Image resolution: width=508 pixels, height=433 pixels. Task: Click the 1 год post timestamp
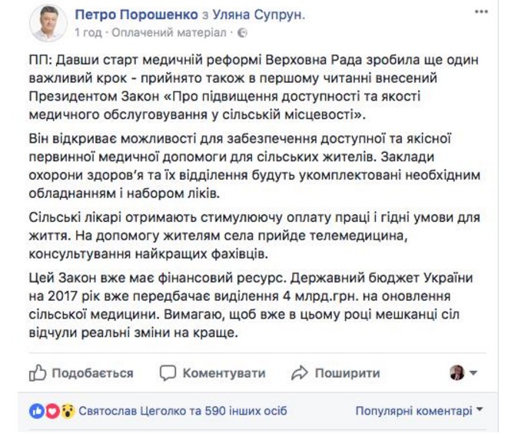pos(88,33)
